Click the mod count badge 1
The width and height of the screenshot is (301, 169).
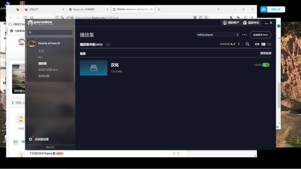click(108, 44)
